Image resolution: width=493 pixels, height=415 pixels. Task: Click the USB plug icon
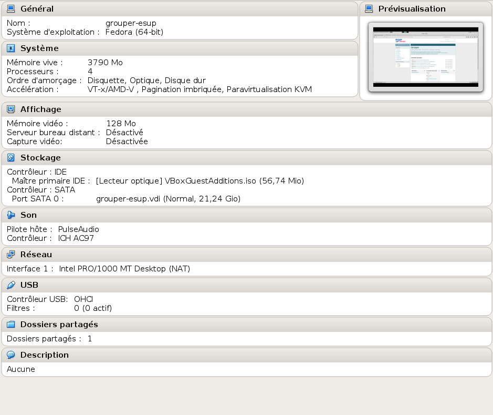click(11, 285)
